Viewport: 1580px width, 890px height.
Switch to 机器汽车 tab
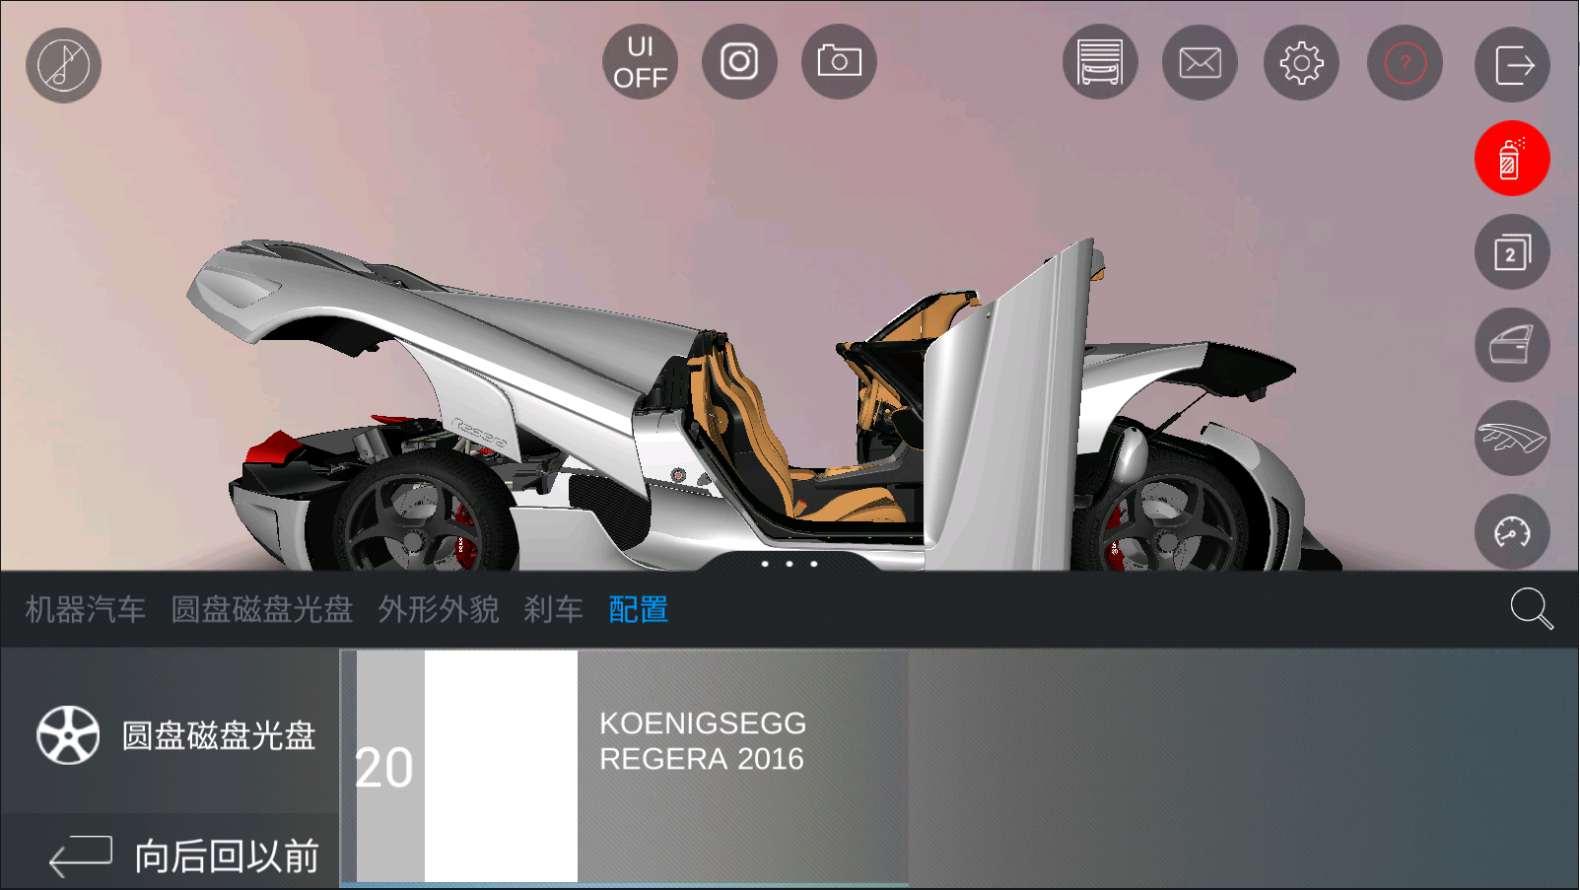(86, 610)
